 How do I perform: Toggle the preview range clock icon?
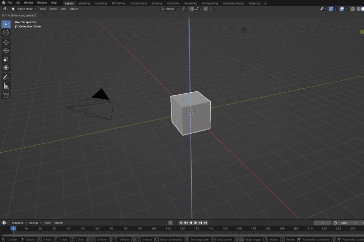point(335,223)
